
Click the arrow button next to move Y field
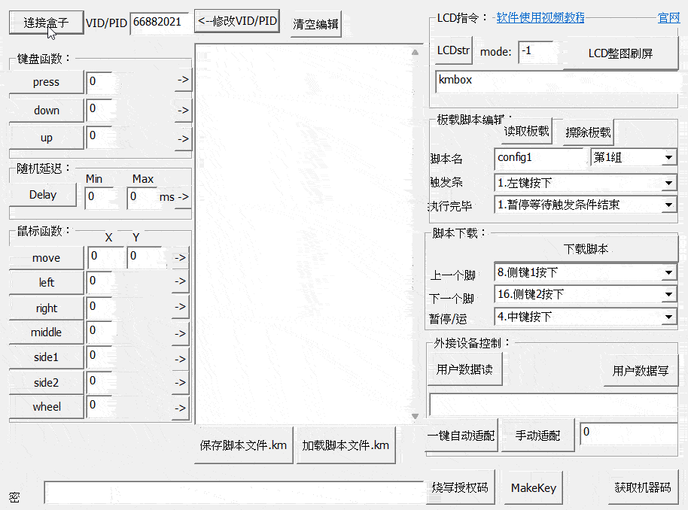click(180, 258)
